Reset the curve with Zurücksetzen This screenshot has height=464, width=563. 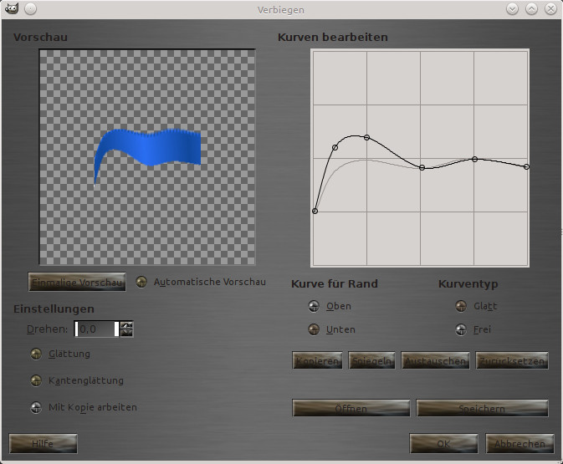click(512, 360)
